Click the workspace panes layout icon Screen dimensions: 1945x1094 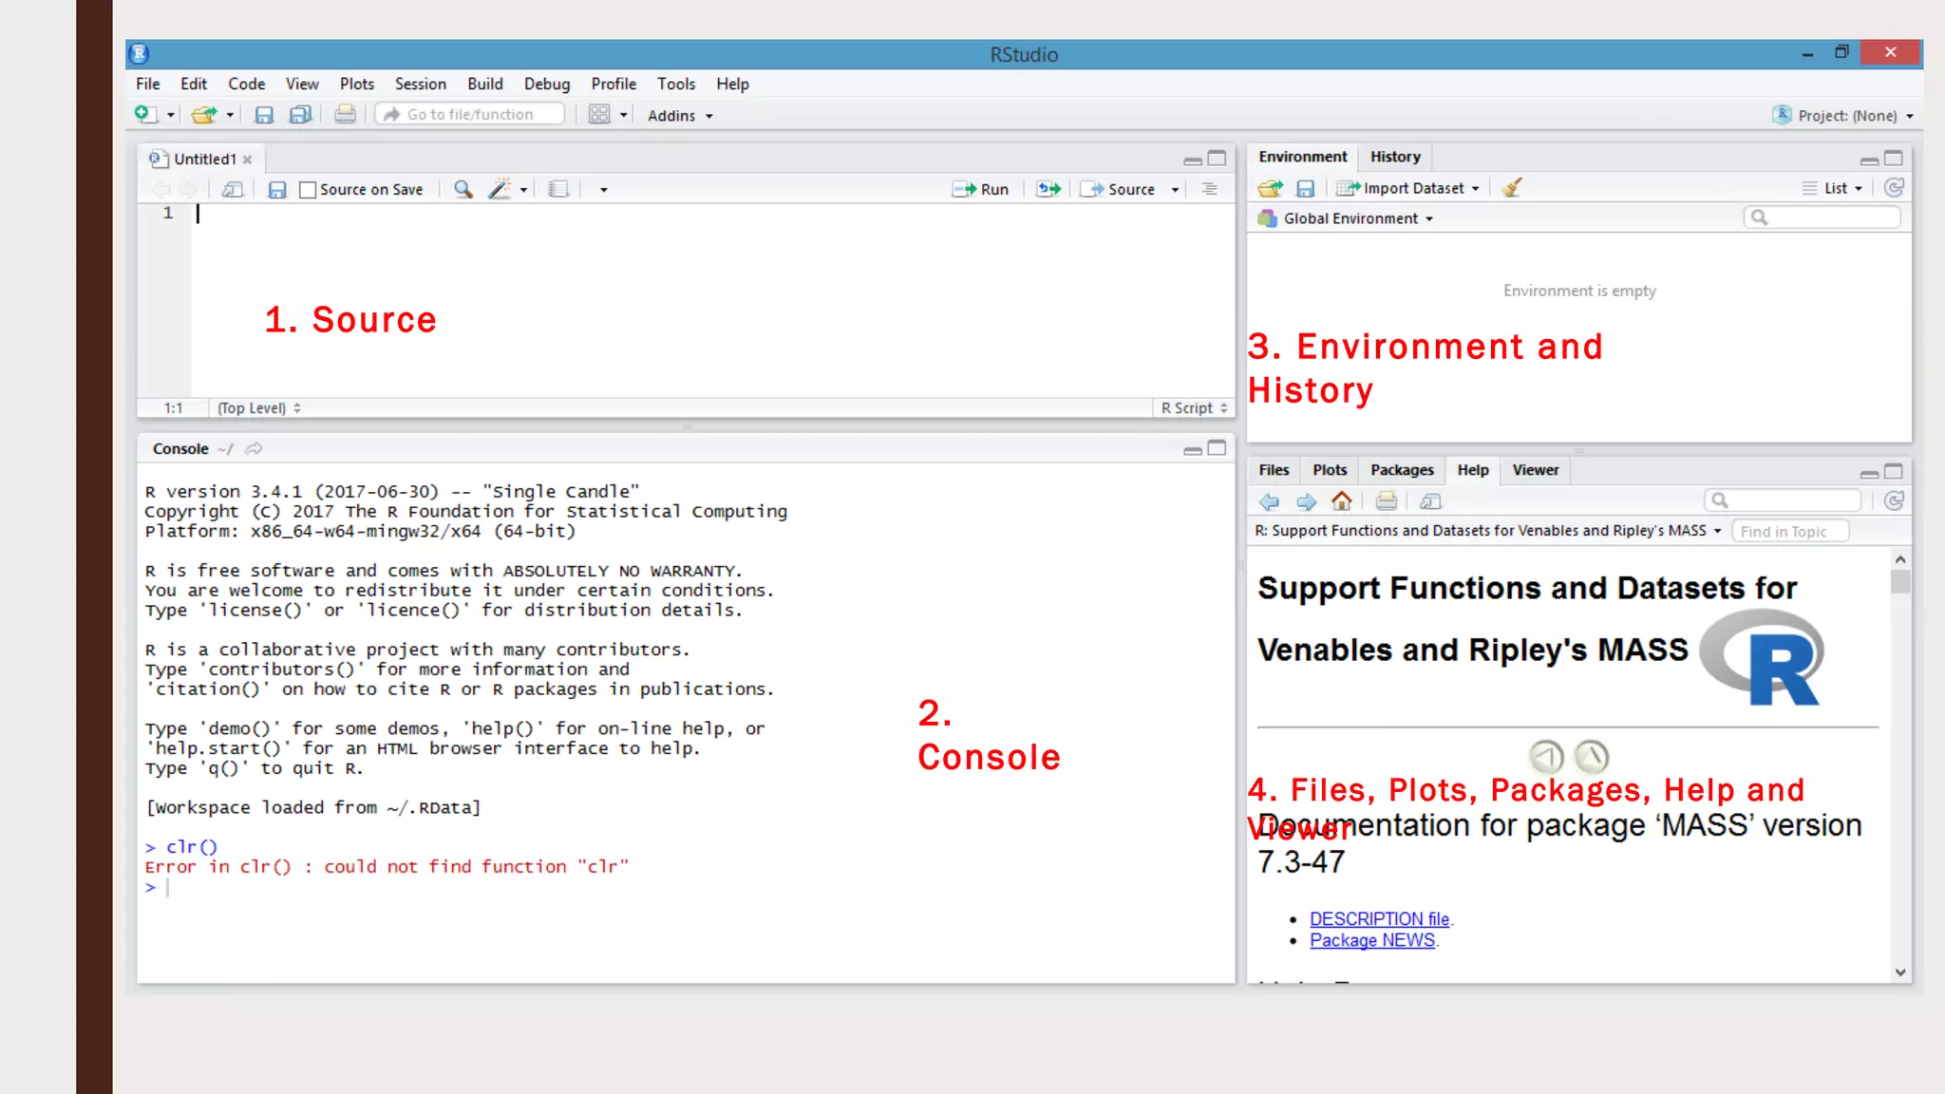tap(599, 115)
